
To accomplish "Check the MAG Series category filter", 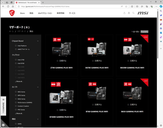I will pyautogui.click(x=16, y=99).
